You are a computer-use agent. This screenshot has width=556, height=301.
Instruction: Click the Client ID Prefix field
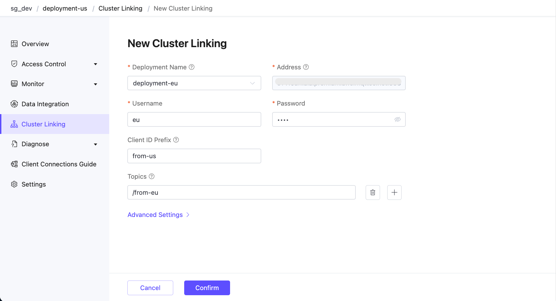194,156
